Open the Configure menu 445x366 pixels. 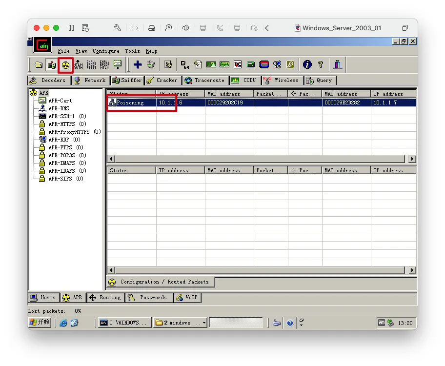pyautogui.click(x=106, y=51)
